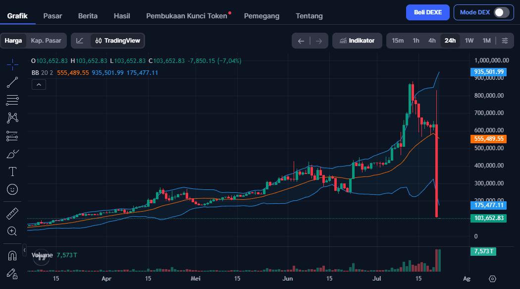Undo with the left arrow button

[x=301, y=41]
